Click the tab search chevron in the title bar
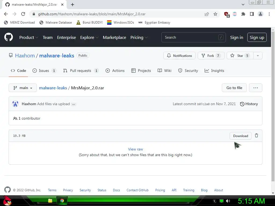This screenshot has width=275, height=206. point(243,5)
